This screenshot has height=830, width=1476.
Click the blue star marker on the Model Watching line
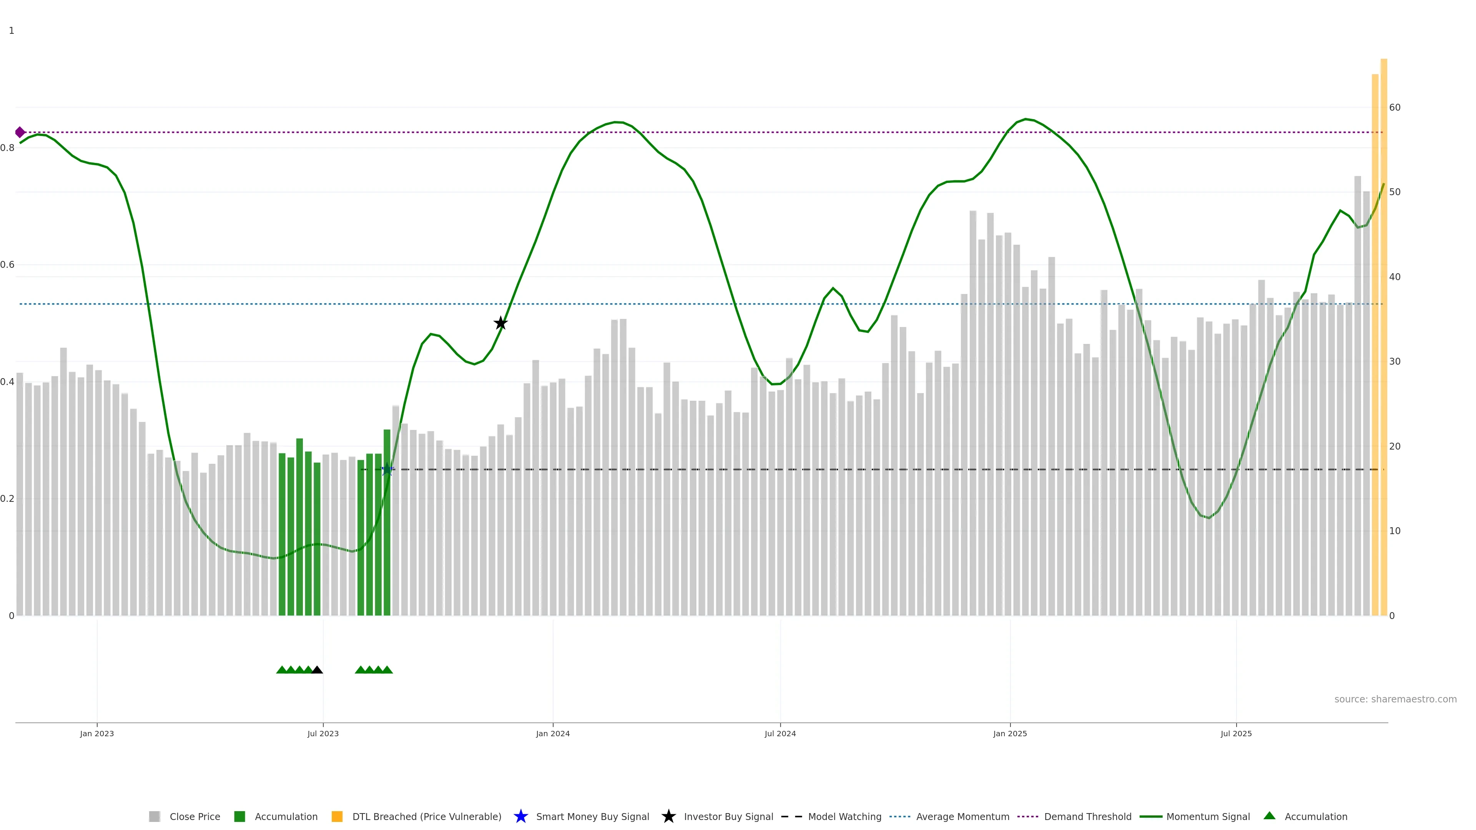click(x=387, y=469)
